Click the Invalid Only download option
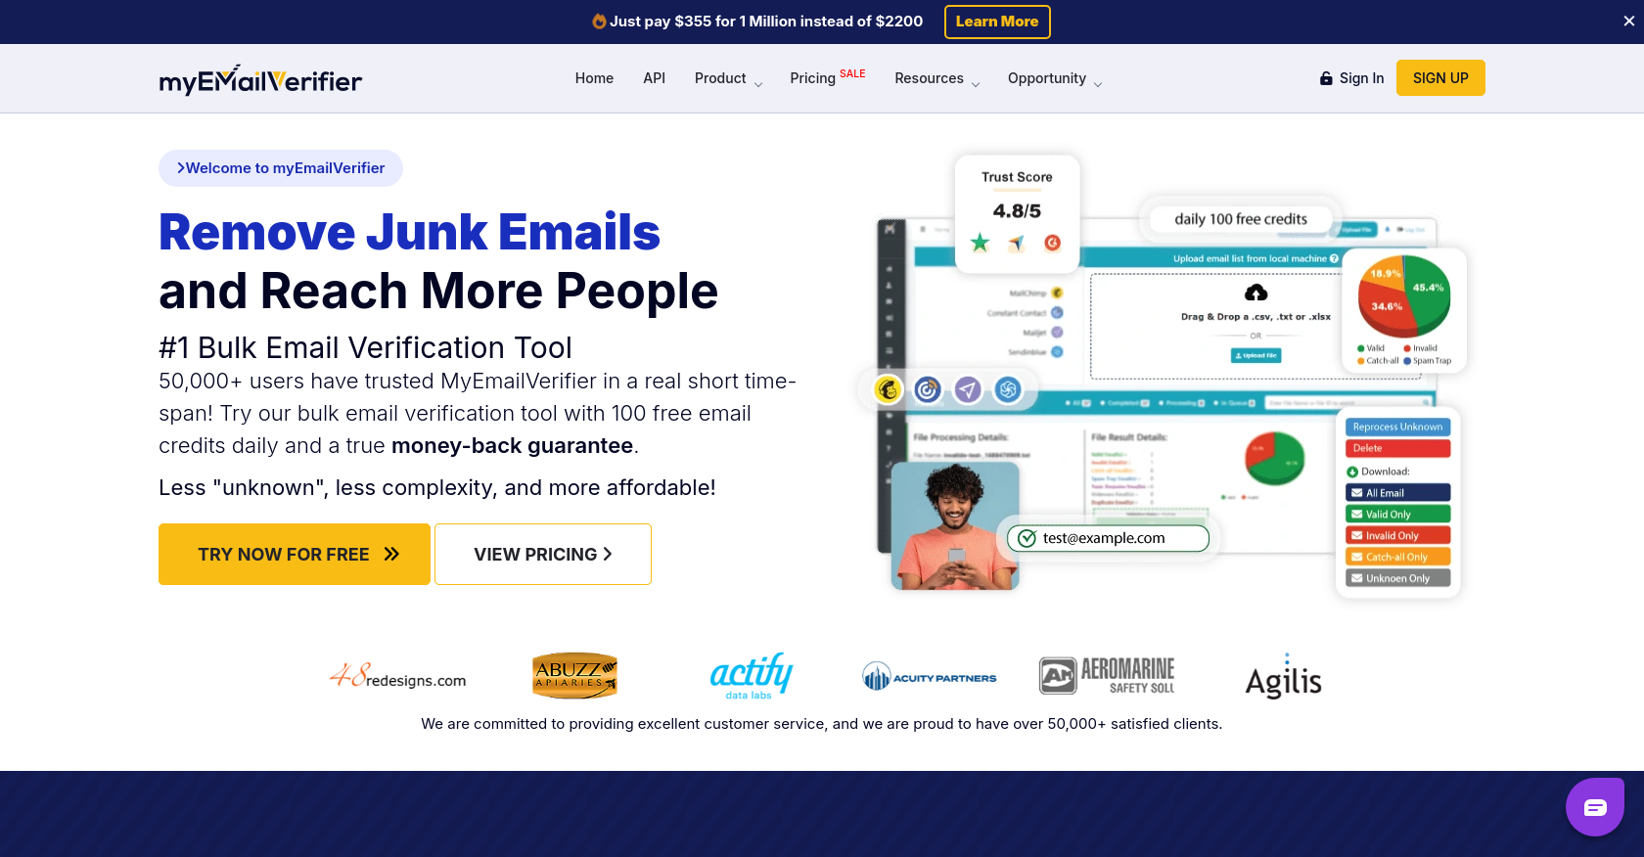The height and width of the screenshot is (857, 1644). [1397, 536]
